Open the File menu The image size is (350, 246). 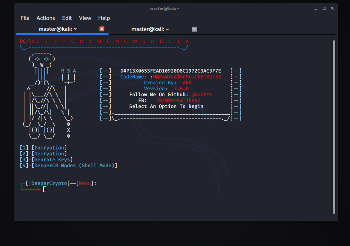coord(25,18)
